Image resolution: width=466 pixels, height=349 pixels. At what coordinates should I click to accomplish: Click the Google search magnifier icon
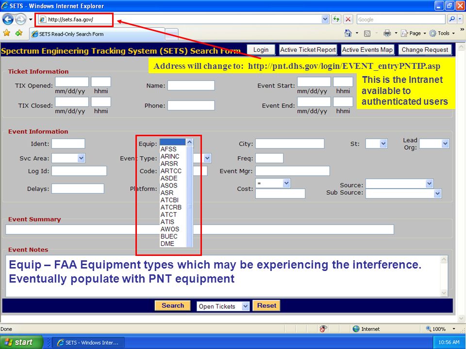click(452, 19)
